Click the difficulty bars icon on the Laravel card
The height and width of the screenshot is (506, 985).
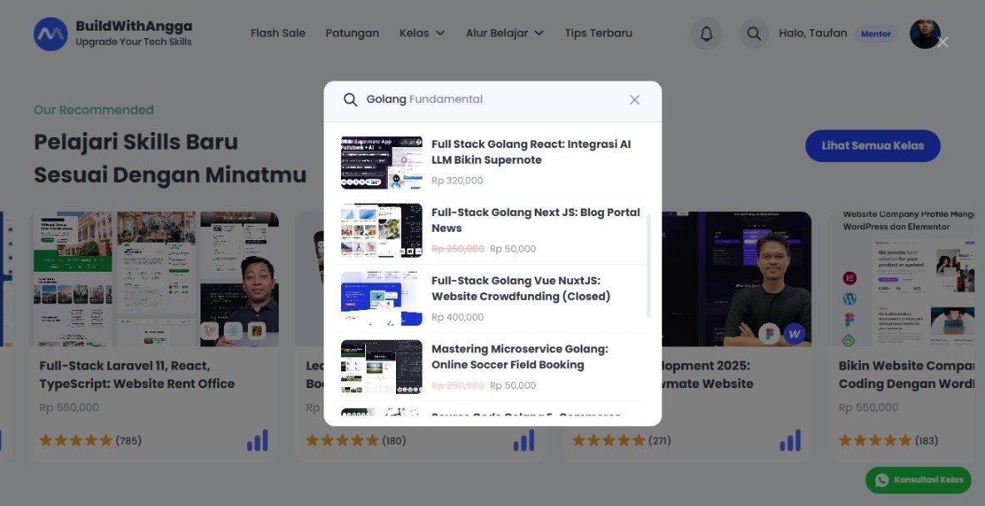[257, 440]
